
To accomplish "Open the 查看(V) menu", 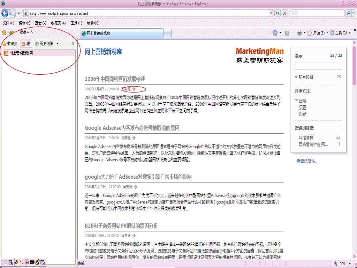I will click(40, 23).
